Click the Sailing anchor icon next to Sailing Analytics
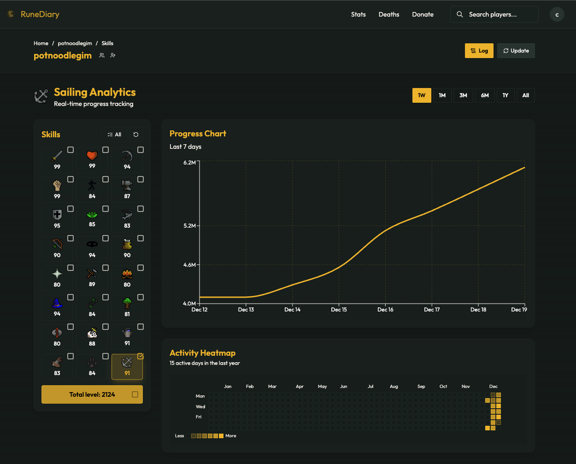 (41, 96)
